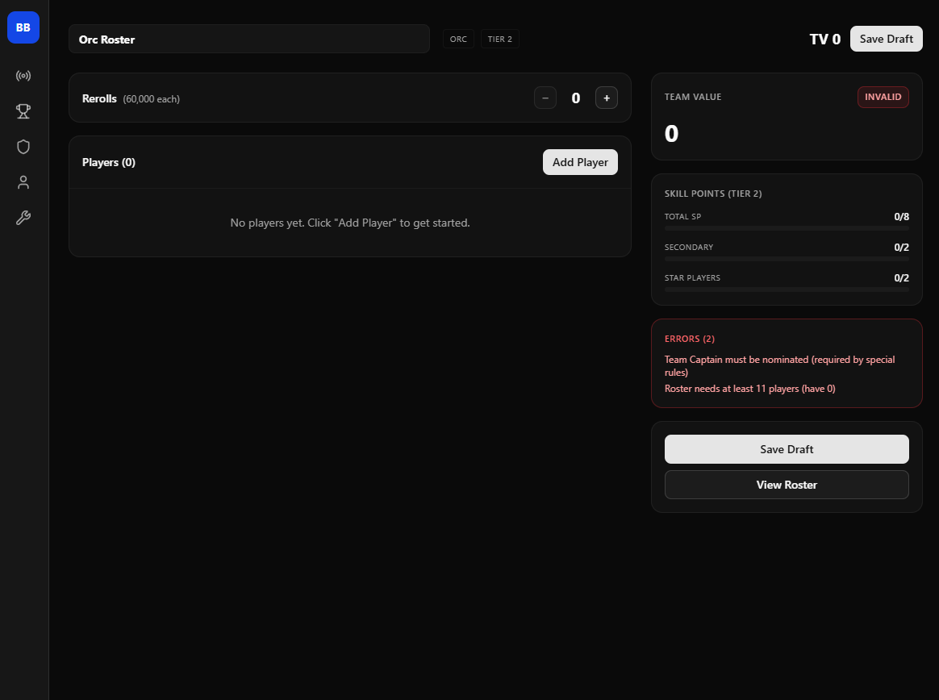Click the Star Players progress bar
The width and height of the screenshot is (939, 700).
[x=787, y=290]
